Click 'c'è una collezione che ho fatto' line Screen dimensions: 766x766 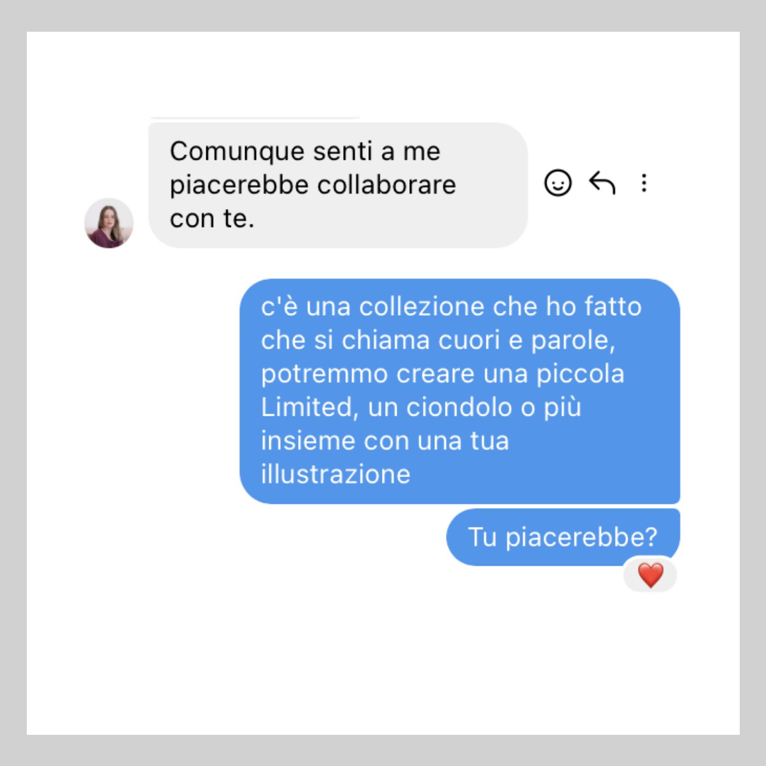pyautogui.click(x=451, y=306)
